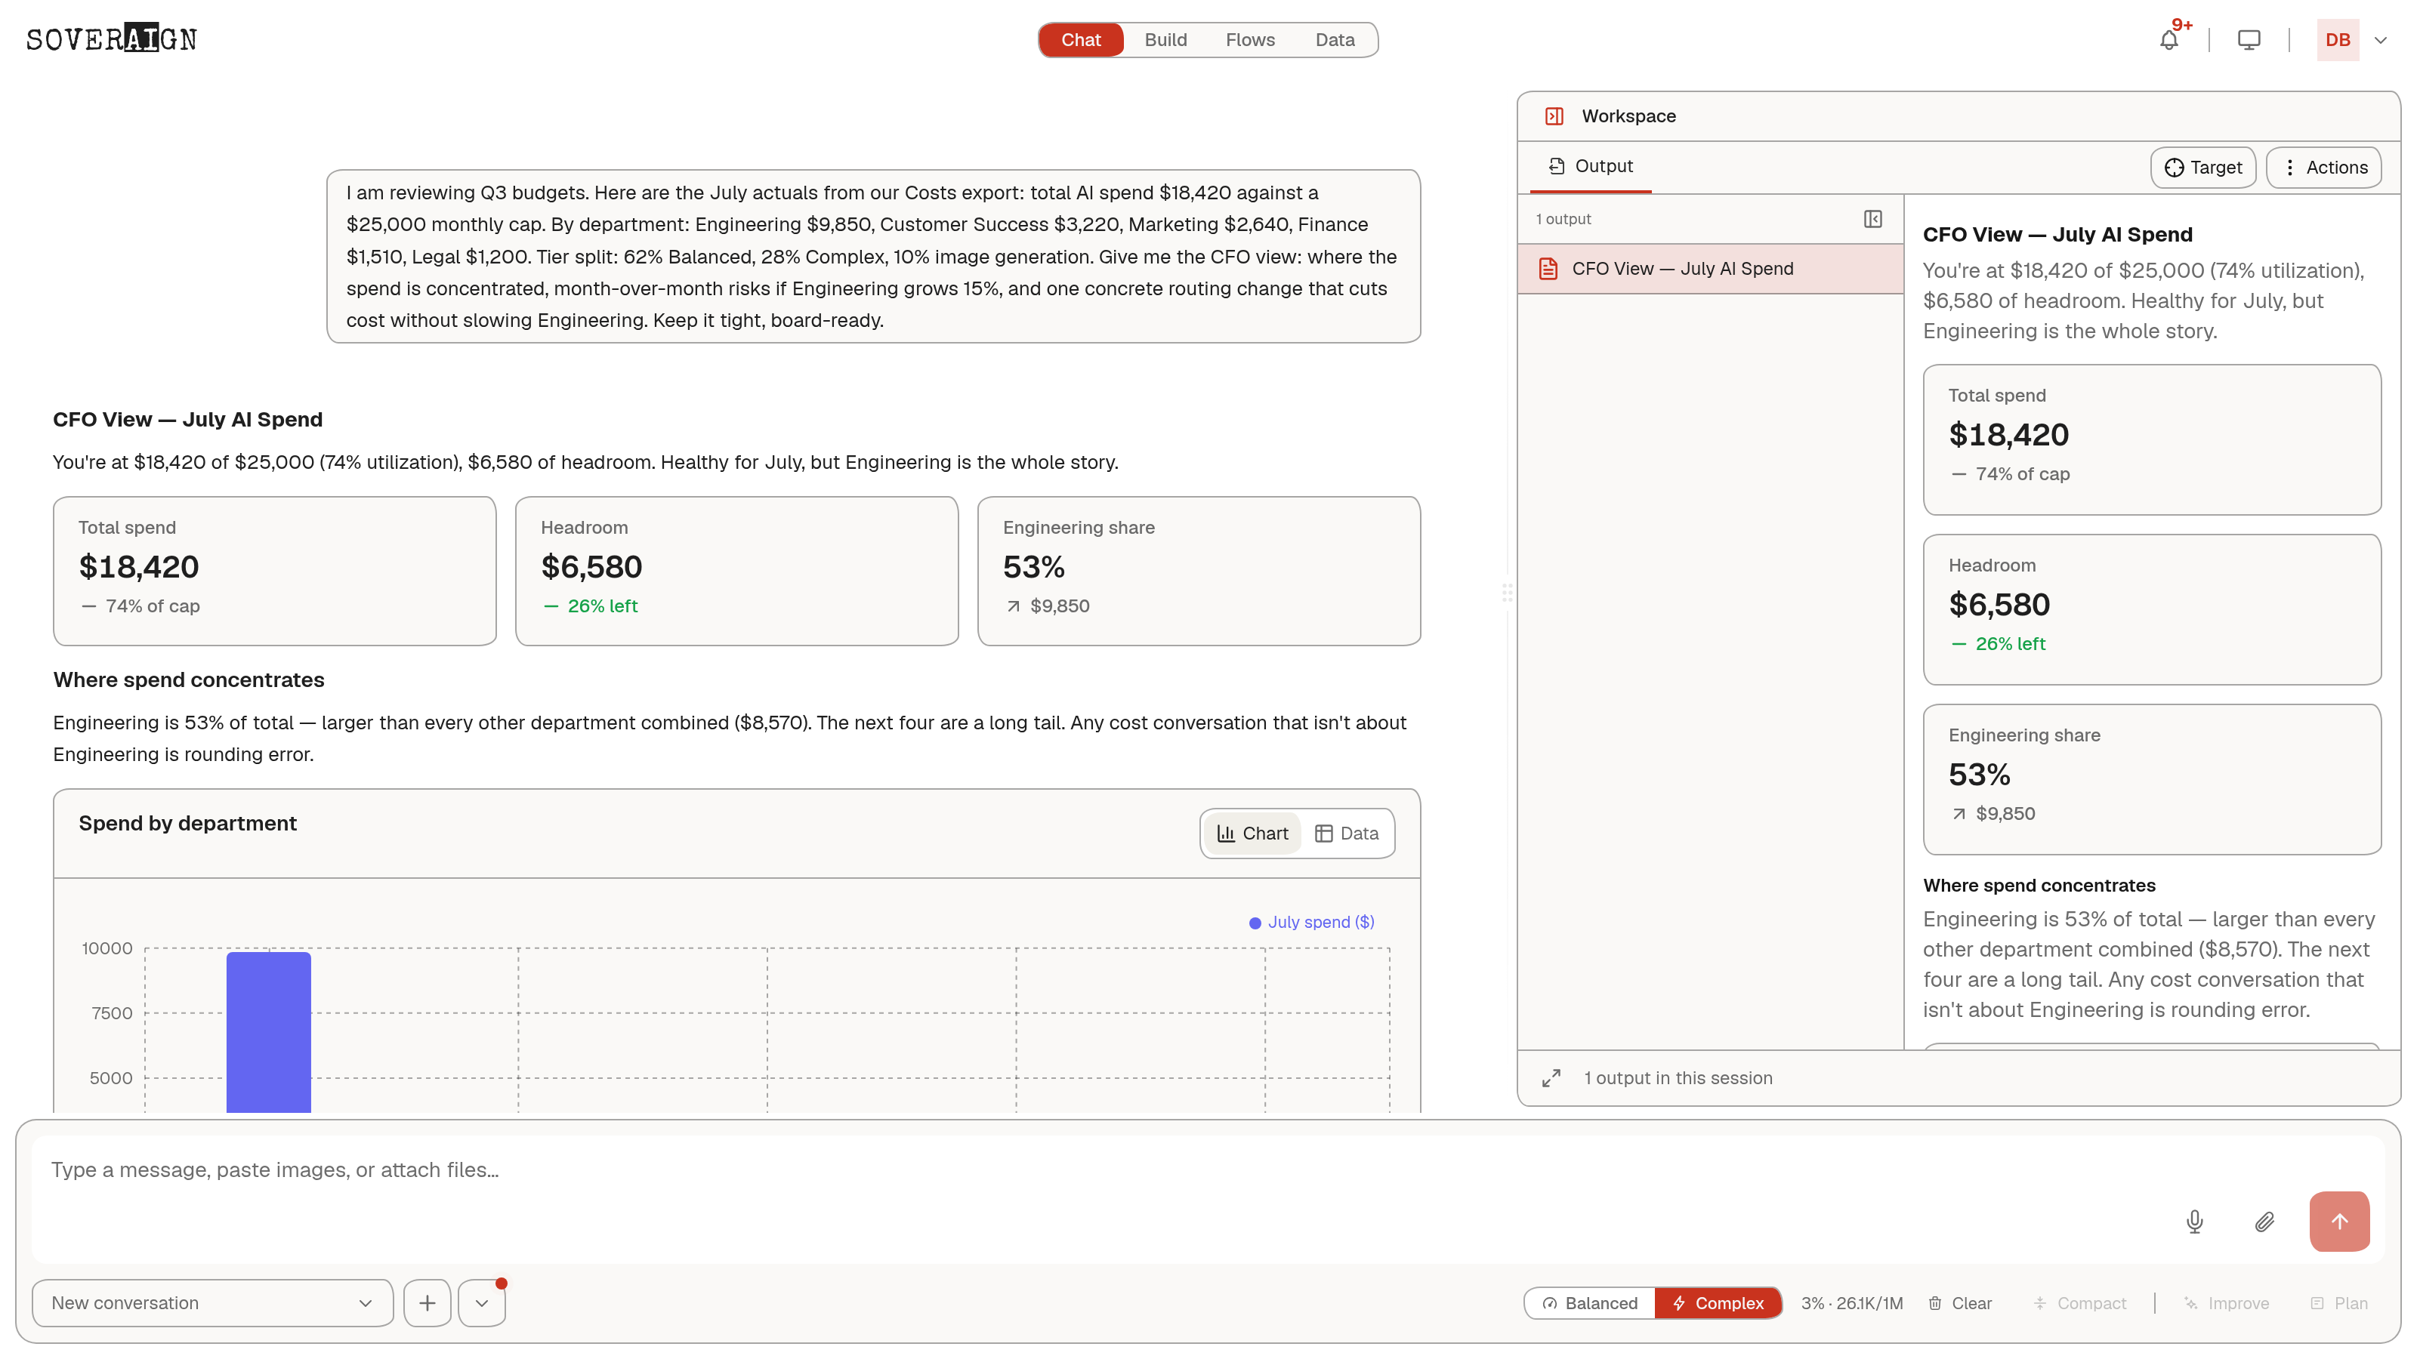Screen dimensions: 2417x1359
Task: Open the DB user avatar
Action: [2337, 39]
